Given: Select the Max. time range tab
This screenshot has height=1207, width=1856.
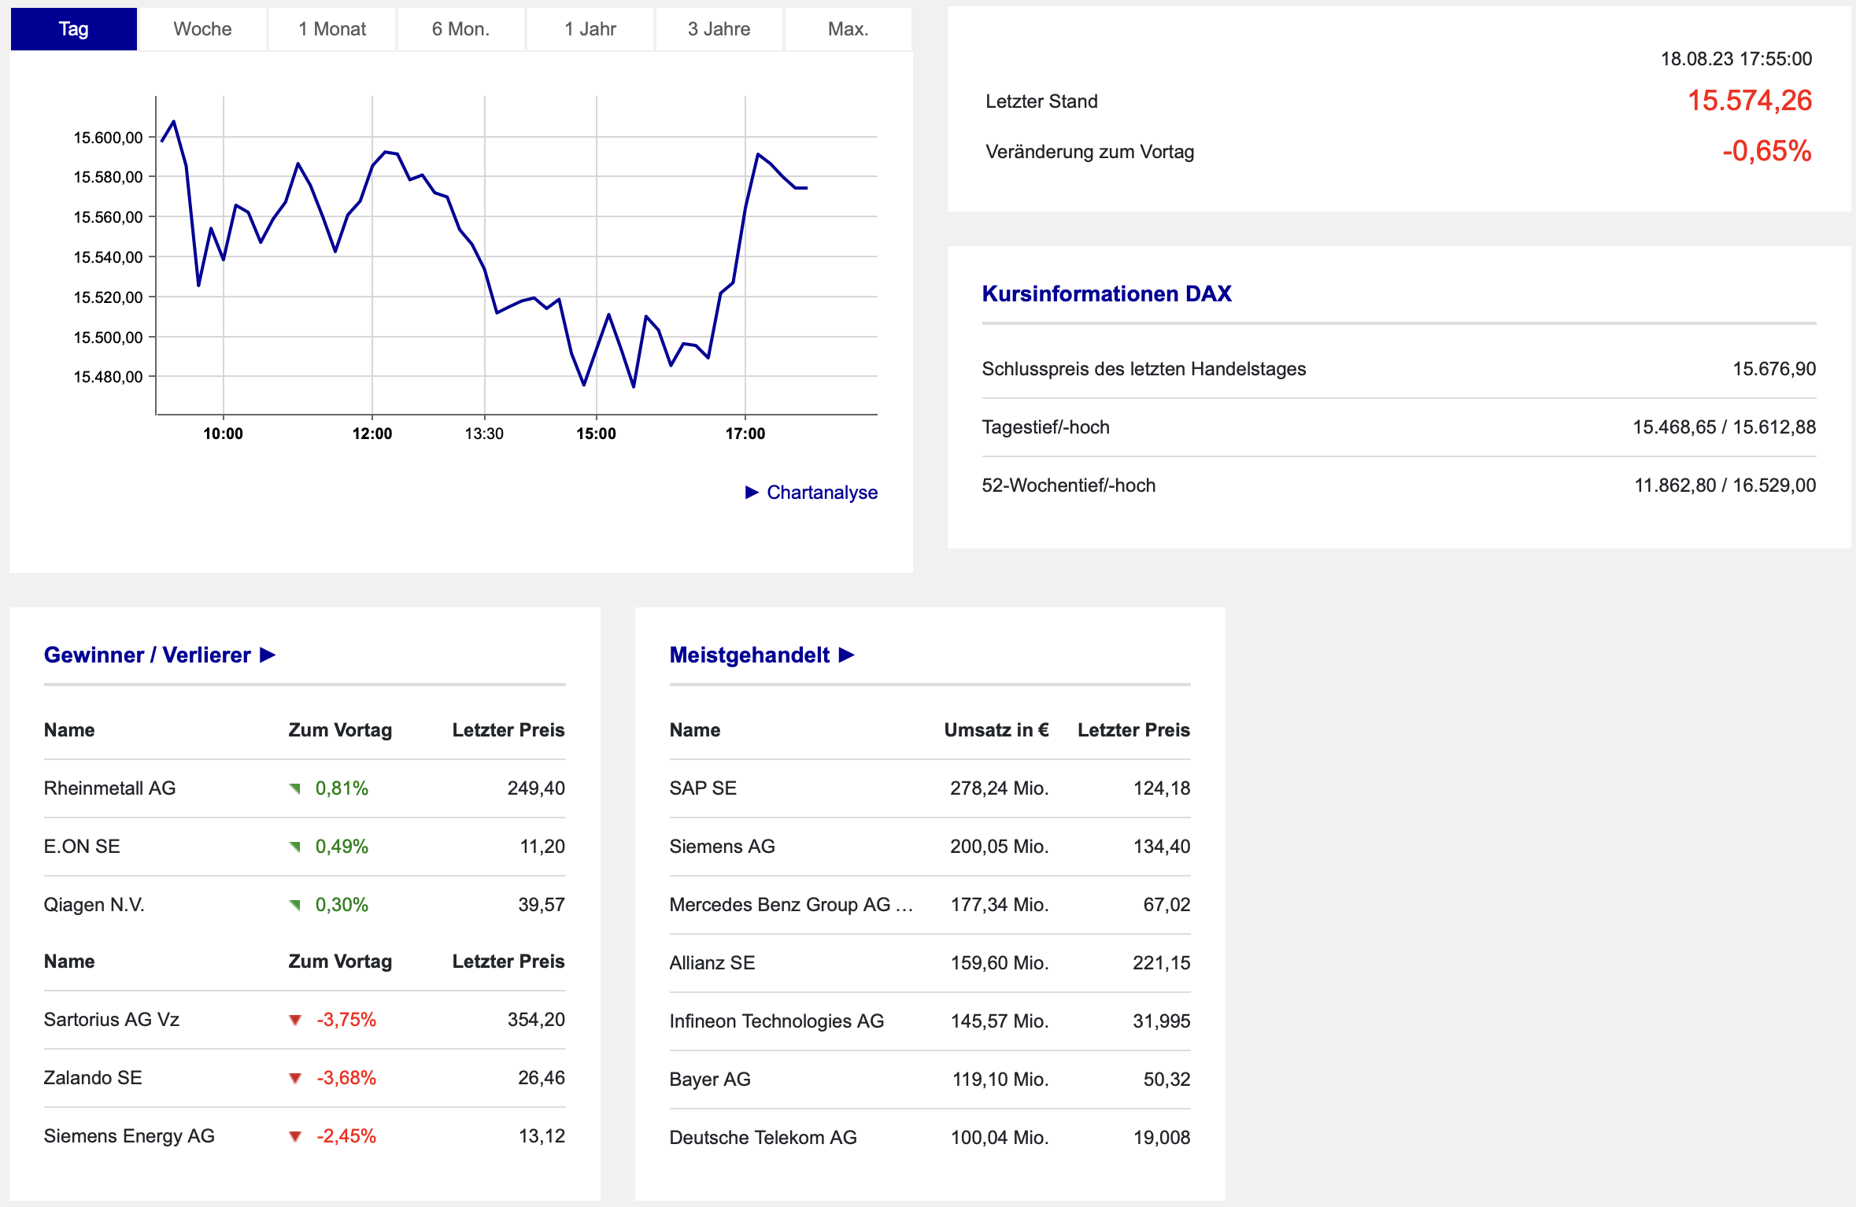Looking at the screenshot, I should pos(848,29).
